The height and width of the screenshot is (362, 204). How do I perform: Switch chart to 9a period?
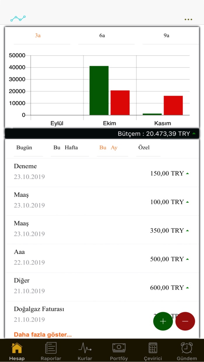166,36
